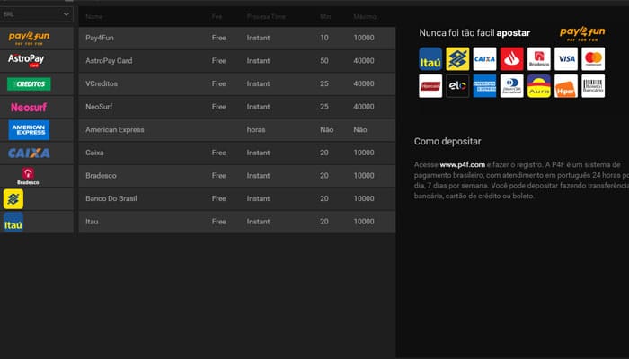This screenshot has height=359, width=629.
Task: Click the Pay4Fun logo in the right panel
Action: click(582, 34)
